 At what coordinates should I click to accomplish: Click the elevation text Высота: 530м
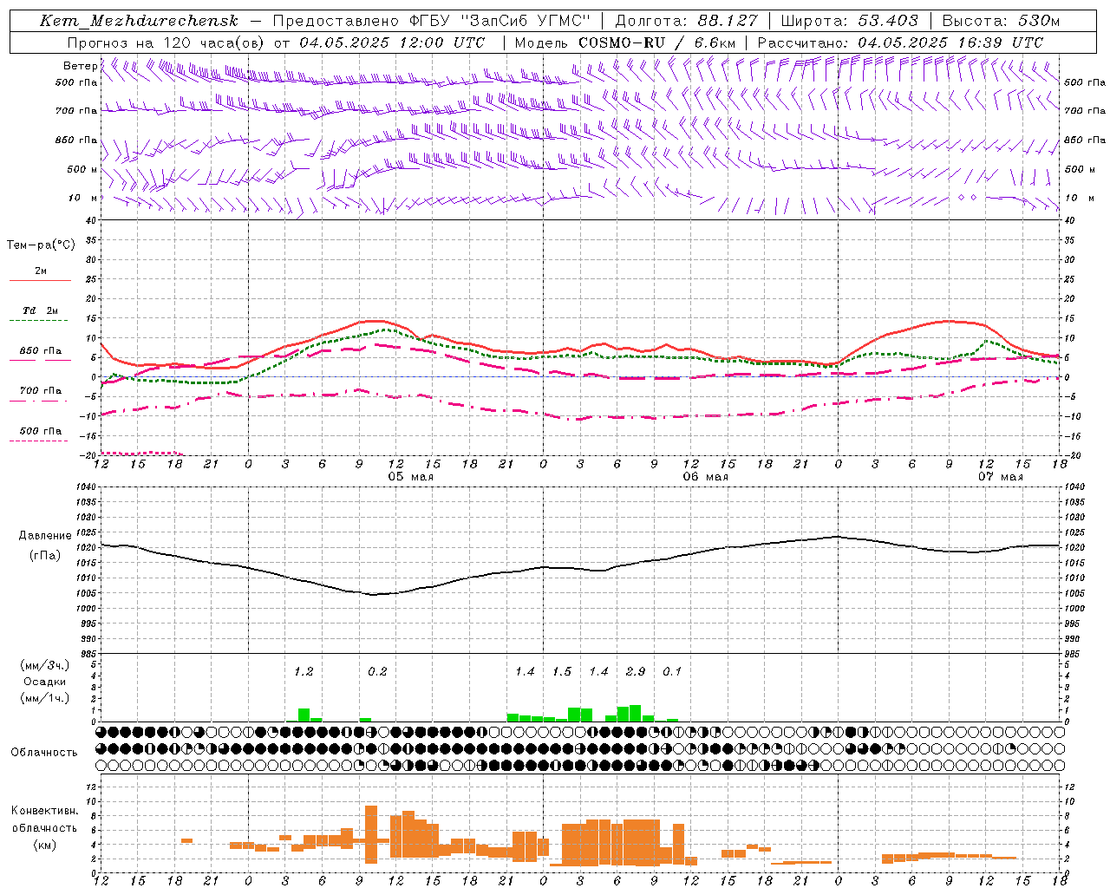tap(1001, 21)
